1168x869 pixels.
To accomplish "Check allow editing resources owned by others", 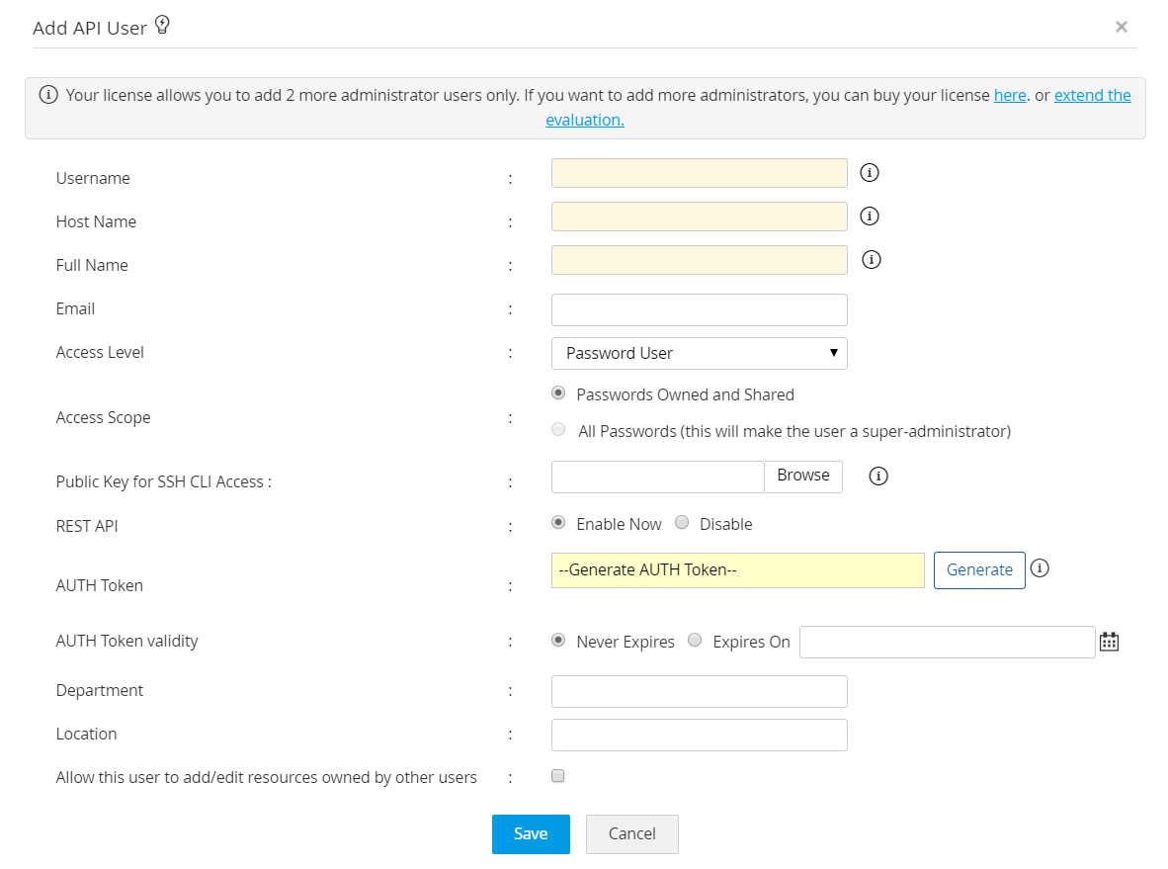I will tap(557, 775).
